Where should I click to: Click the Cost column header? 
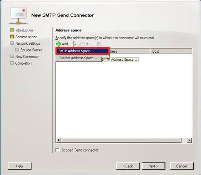(171, 51)
